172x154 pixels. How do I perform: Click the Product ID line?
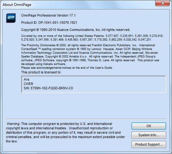[x=49, y=22]
